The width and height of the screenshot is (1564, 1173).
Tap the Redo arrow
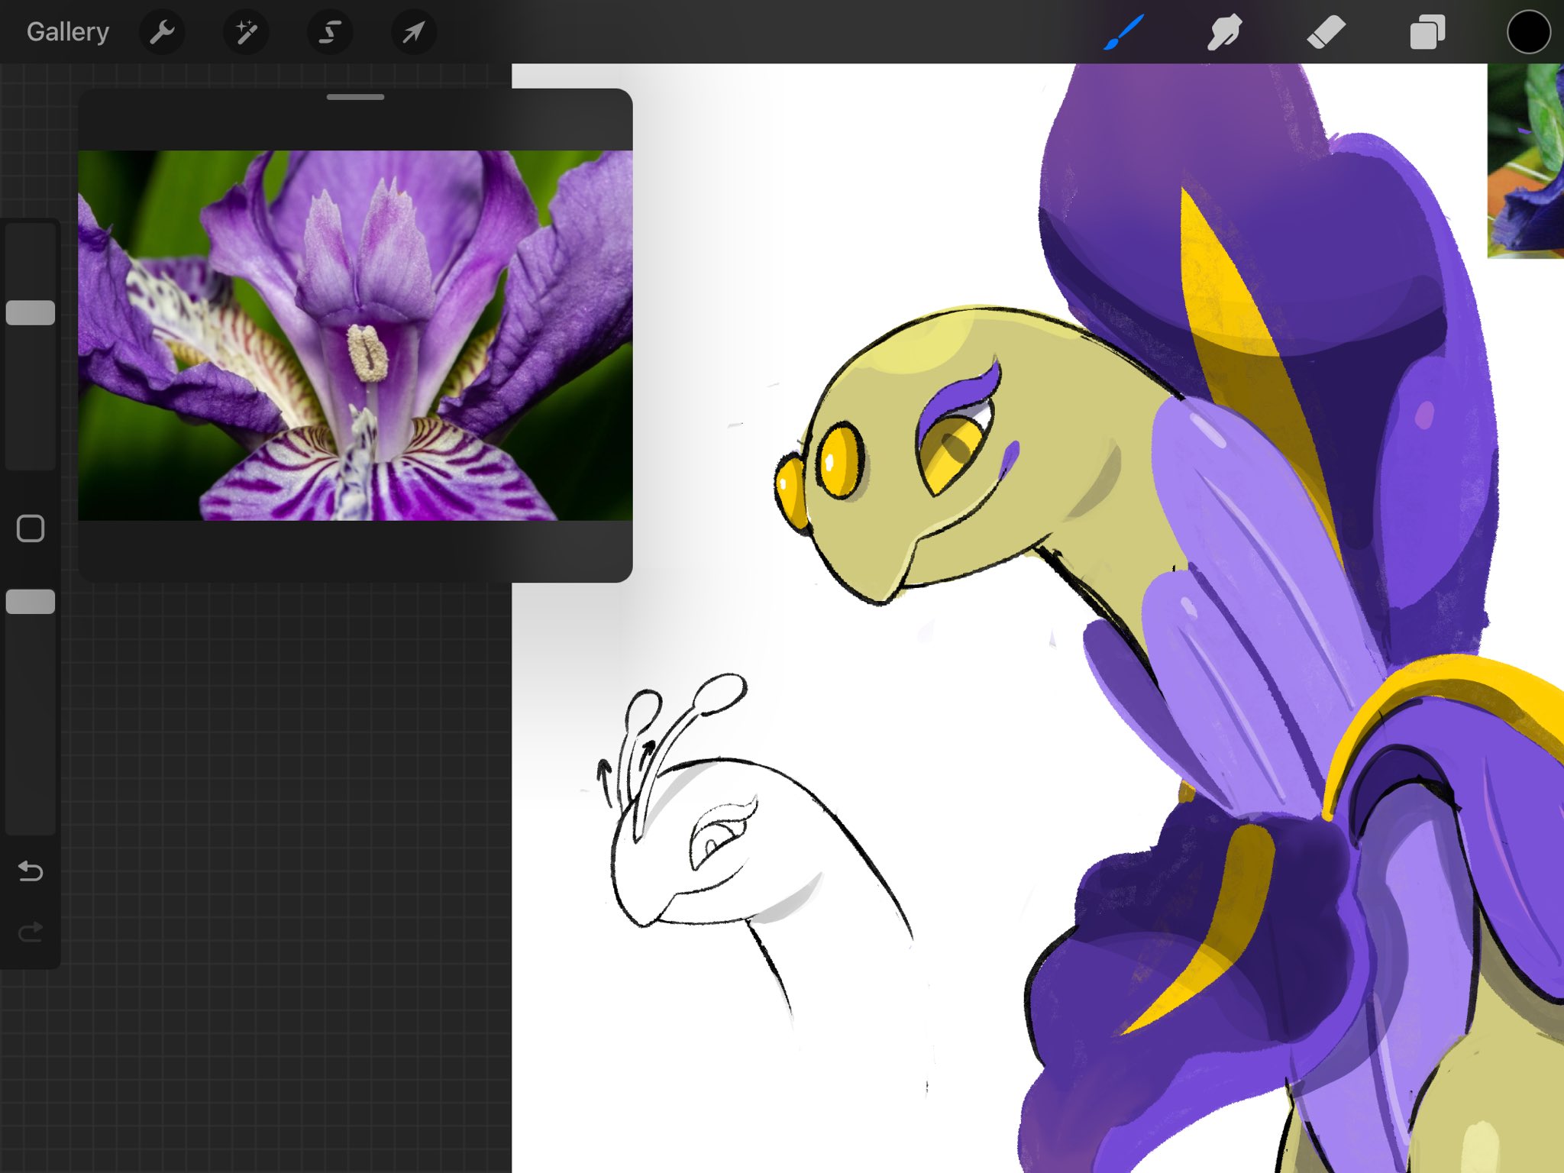31,932
